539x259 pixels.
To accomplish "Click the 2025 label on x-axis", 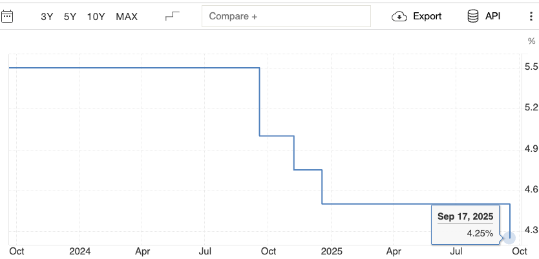I will [x=331, y=251].
